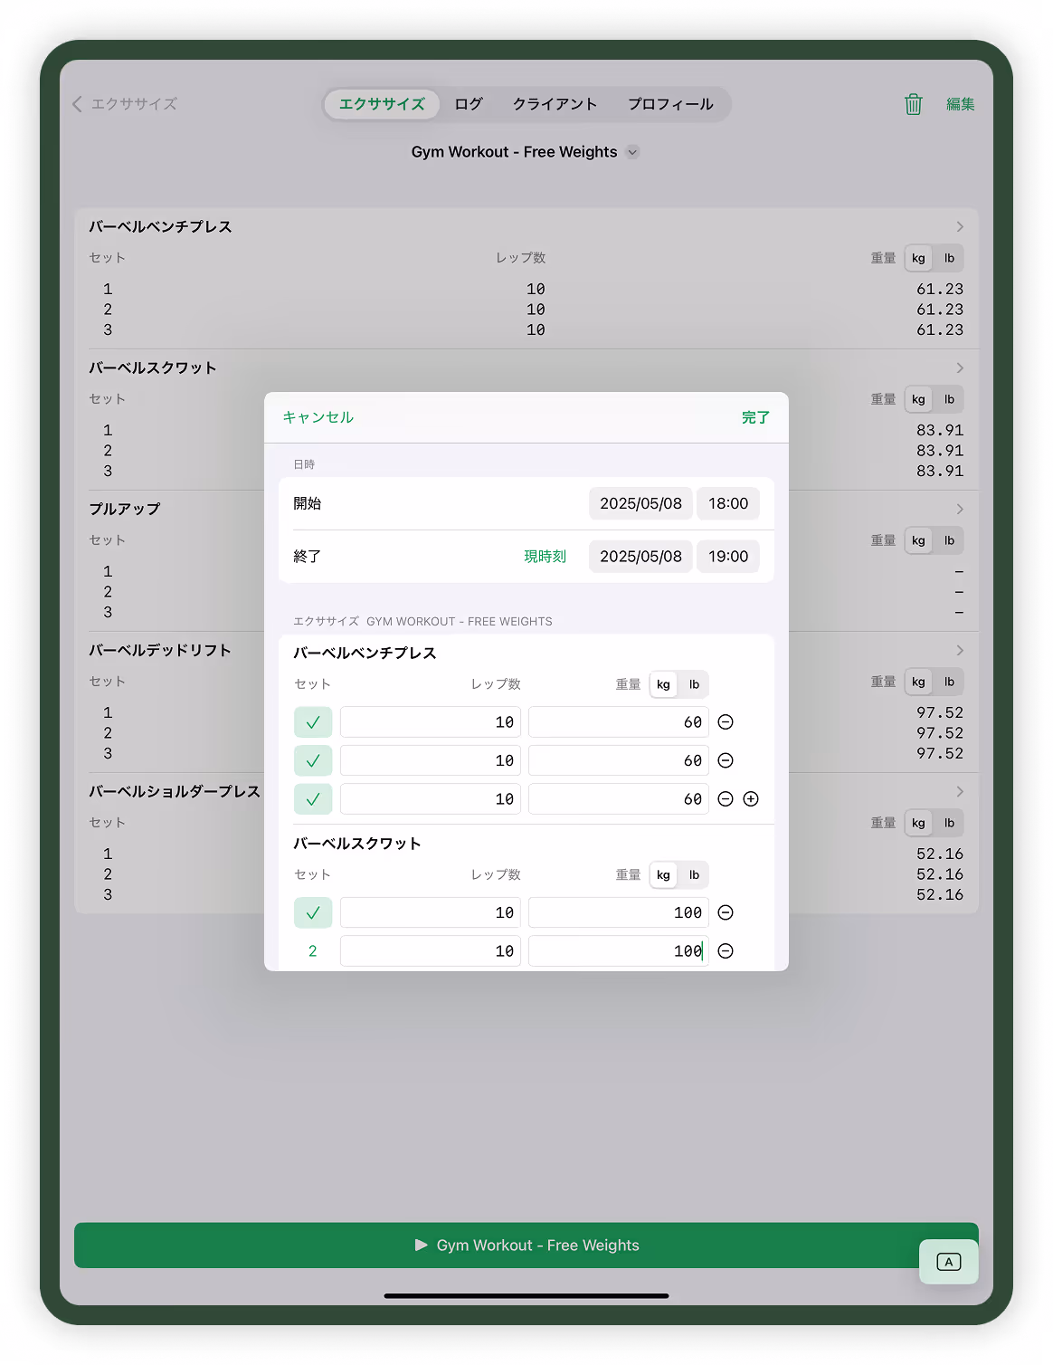Image resolution: width=1053 pixels, height=1365 pixels.
Task: Open start date 2025/05/08 picker
Action: pyautogui.click(x=640, y=503)
